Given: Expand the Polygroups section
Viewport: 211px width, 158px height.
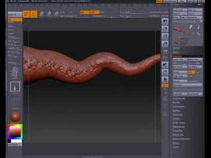Looking at the screenshot, I should (x=178, y=115).
